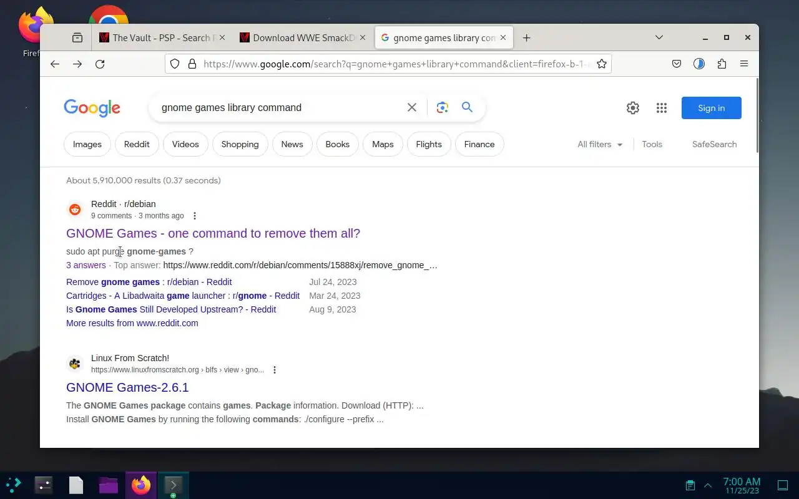
Task: Open the tracking protection shield icon
Action: pos(175,64)
